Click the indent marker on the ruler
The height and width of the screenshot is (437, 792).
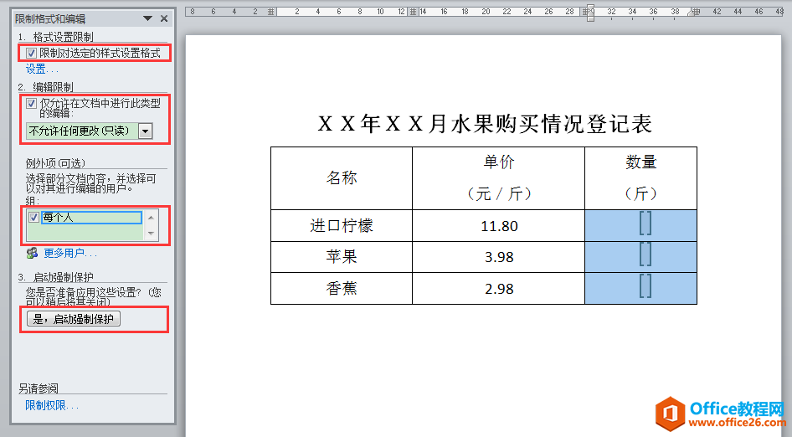[590, 12]
